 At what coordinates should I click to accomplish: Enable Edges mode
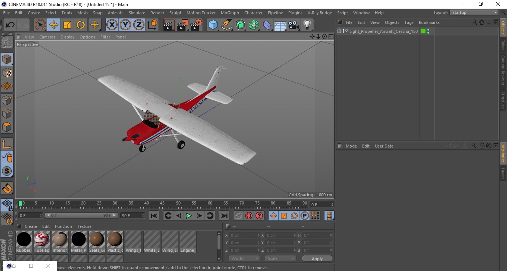click(7, 114)
